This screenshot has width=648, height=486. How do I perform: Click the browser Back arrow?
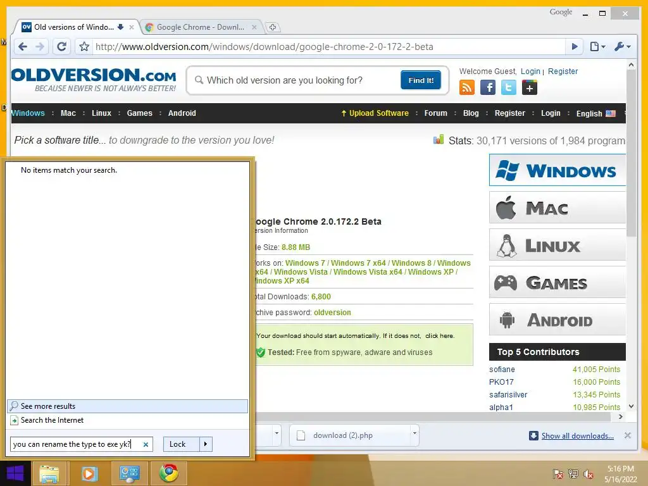[23, 47]
